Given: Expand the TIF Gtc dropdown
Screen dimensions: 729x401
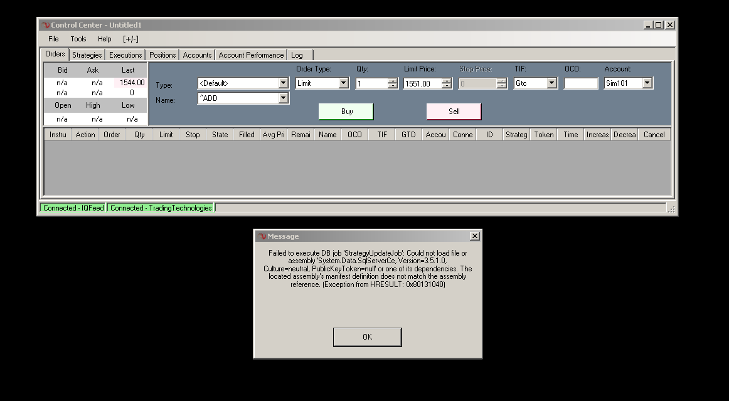Looking at the screenshot, I should point(552,83).
